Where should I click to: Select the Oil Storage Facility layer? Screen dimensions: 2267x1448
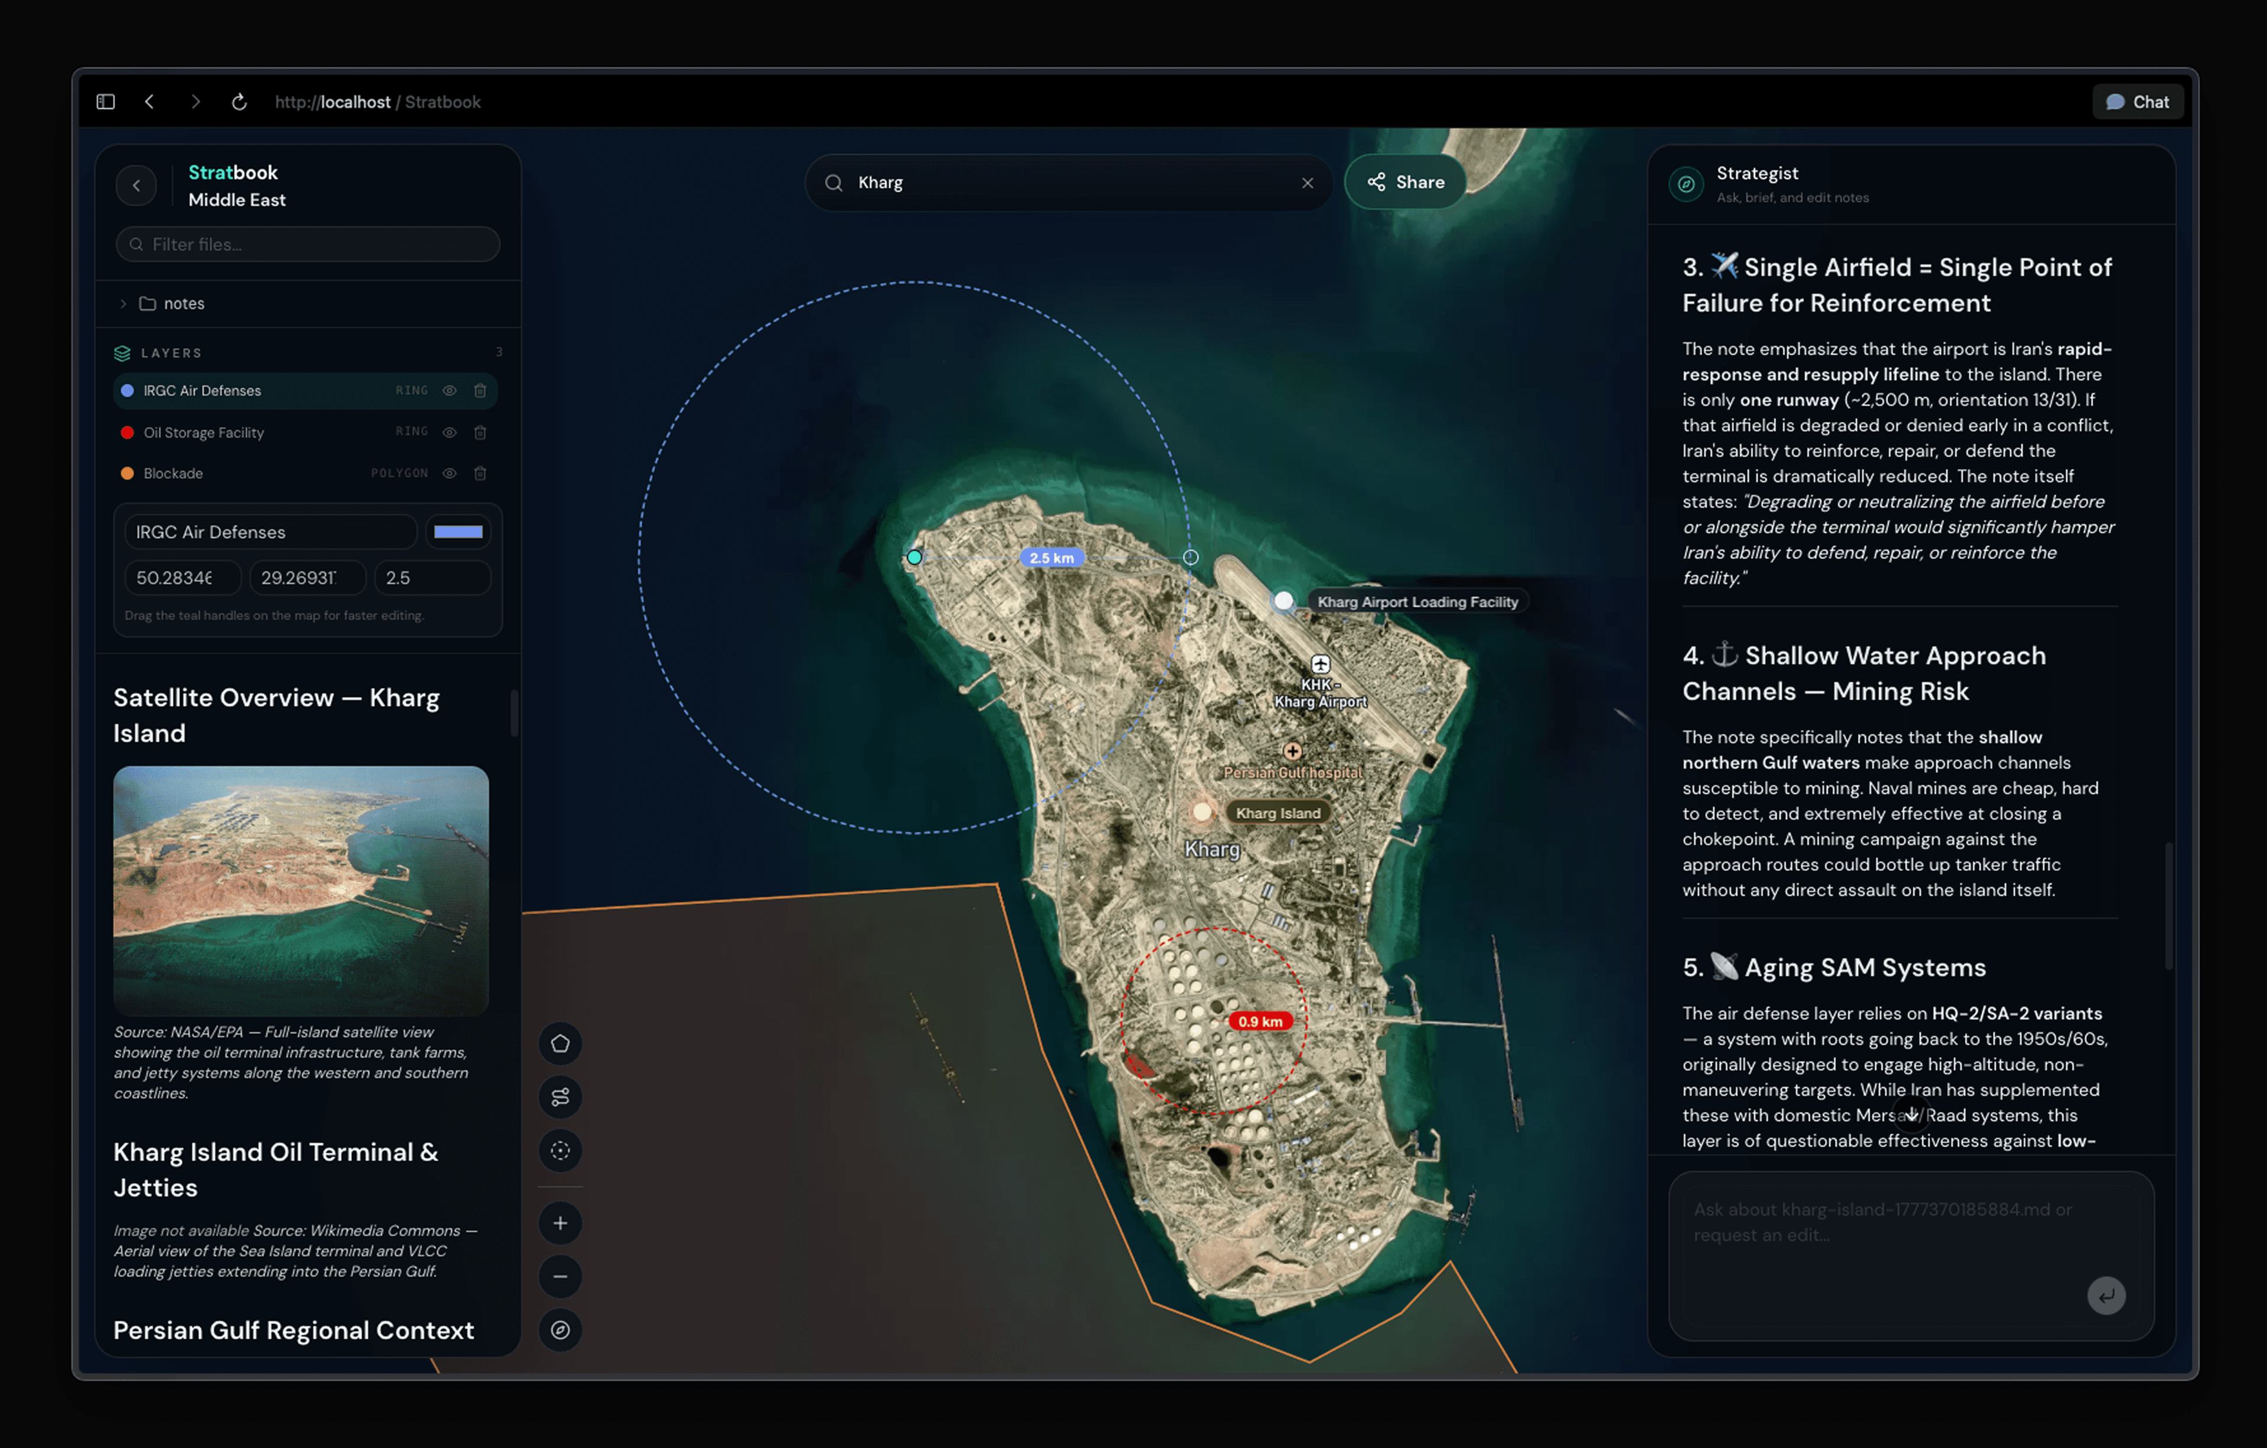click(x=203, y=433)
